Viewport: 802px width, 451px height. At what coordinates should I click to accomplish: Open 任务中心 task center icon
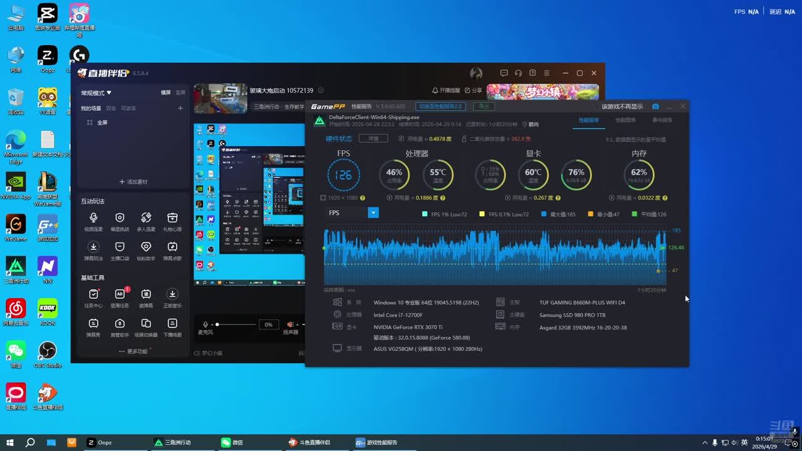coord(93,294)
